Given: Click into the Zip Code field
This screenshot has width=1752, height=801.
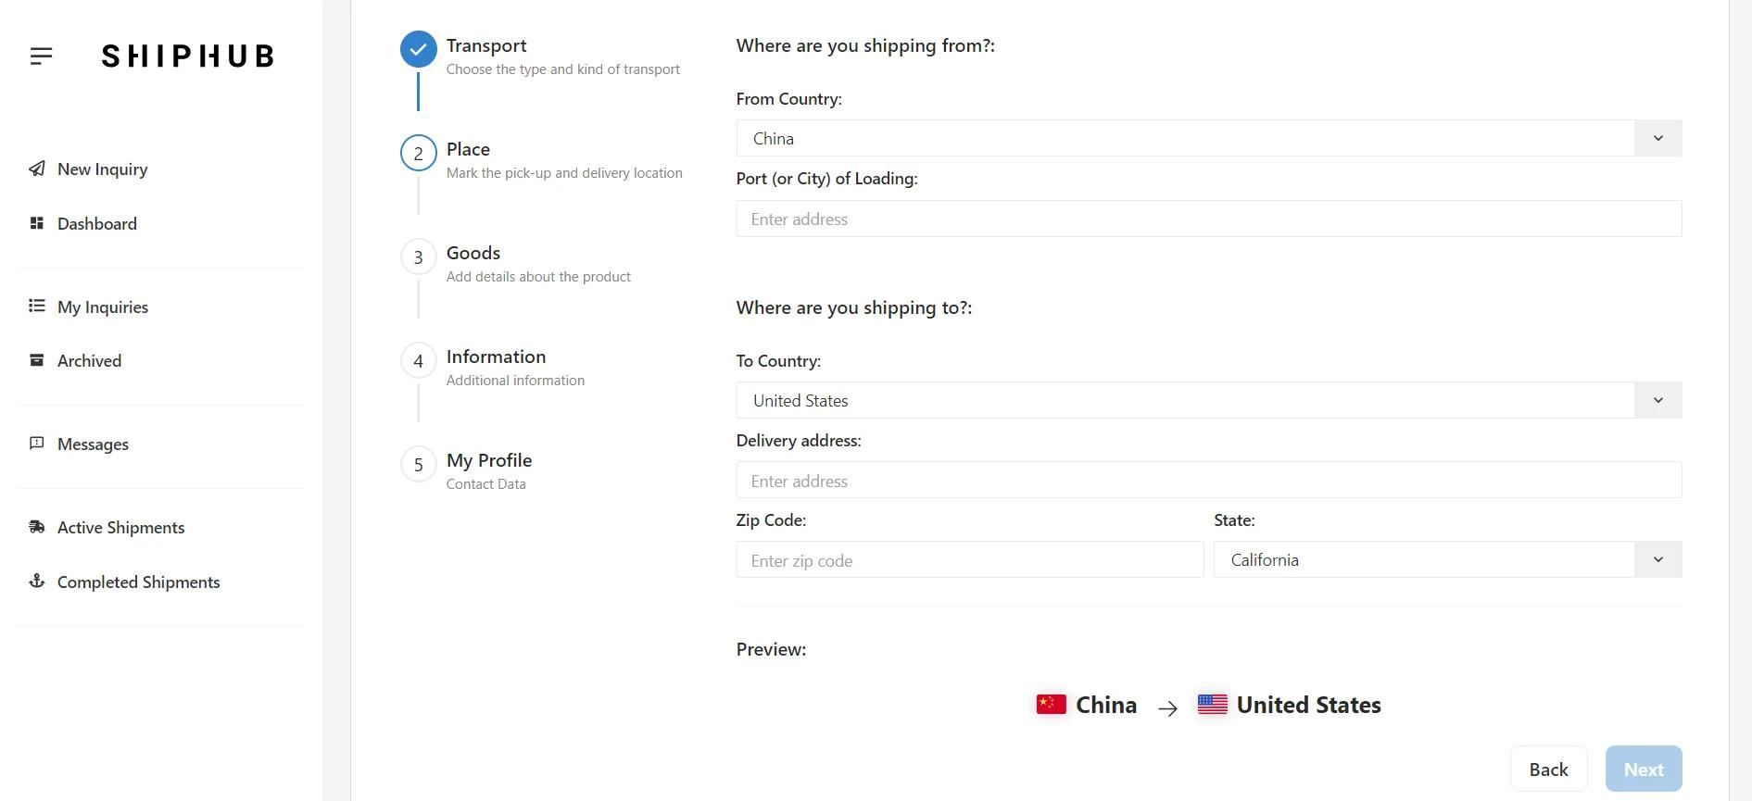Looking at the screenshot, I should 970,559.
